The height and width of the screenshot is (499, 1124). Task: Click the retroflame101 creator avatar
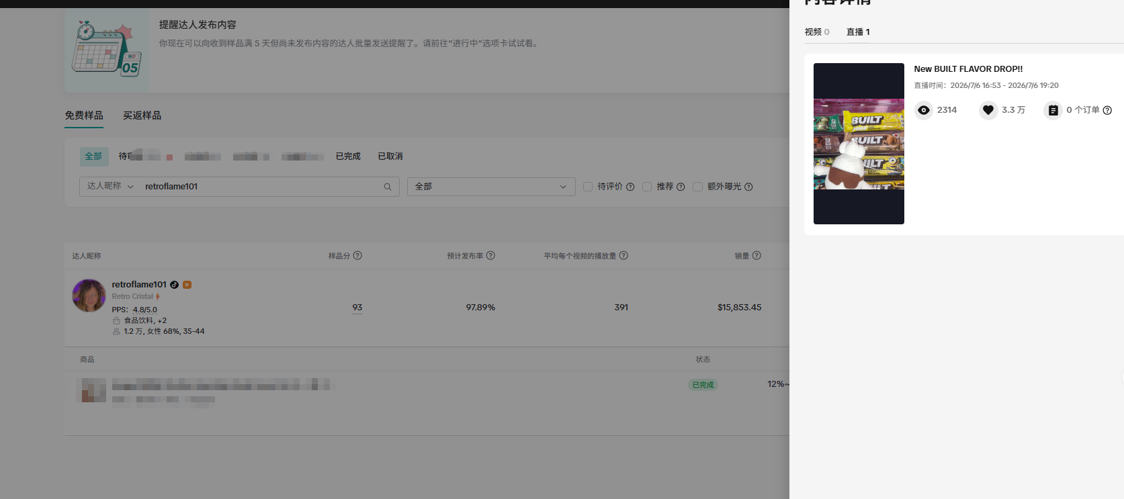(89, 296)
